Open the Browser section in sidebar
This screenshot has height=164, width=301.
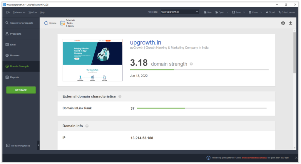pyautogui.click(x=21, y=55)
